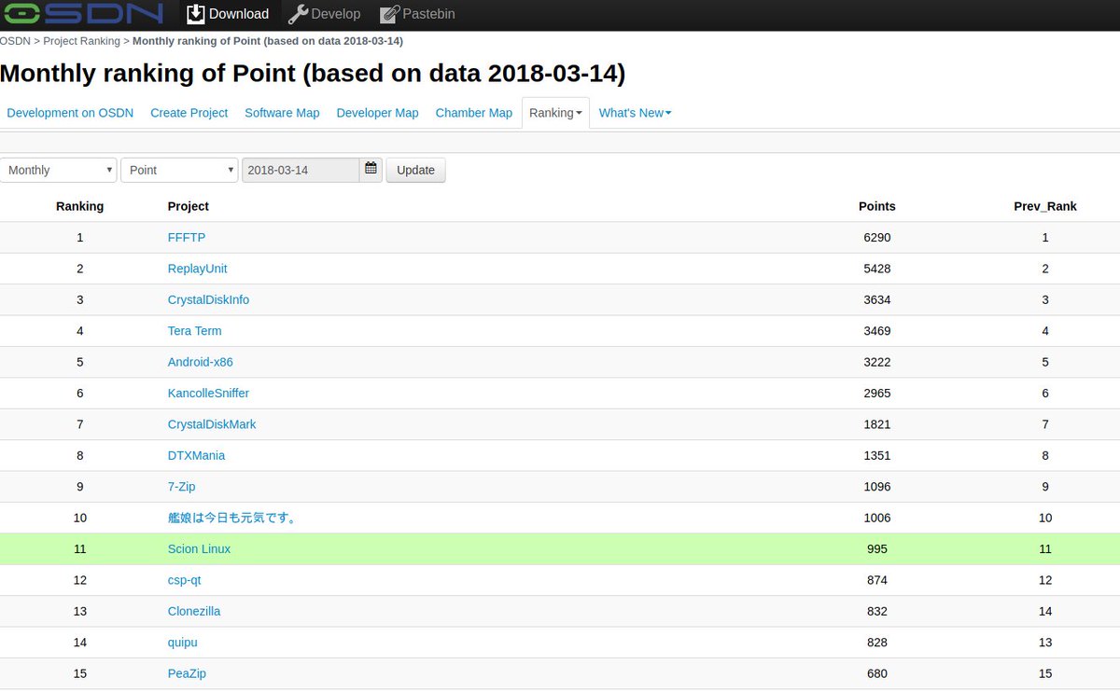Image resolution: width=1120 pixels, height=692 pixels.
Task: Open the Tera Term project link
Action: (195, 331)
